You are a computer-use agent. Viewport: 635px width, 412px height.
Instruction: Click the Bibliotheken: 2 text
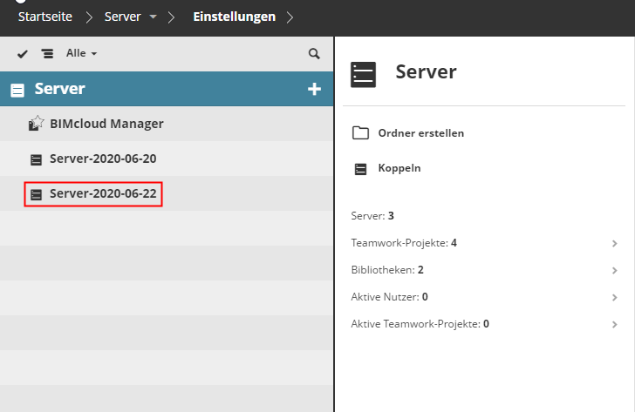point(387,270)
